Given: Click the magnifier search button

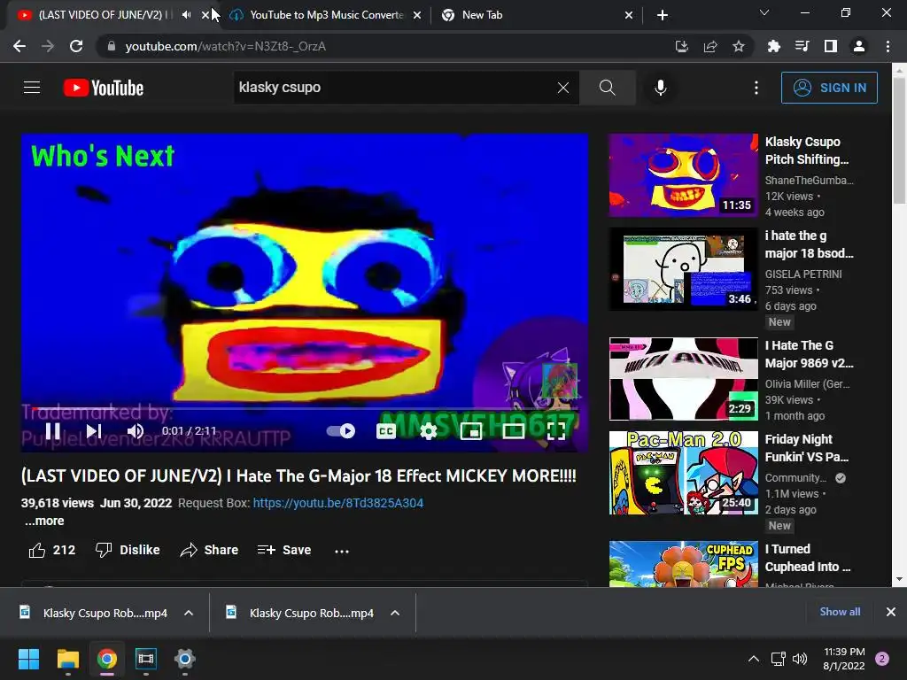Looking at the screenshot, I should [607, 88].
